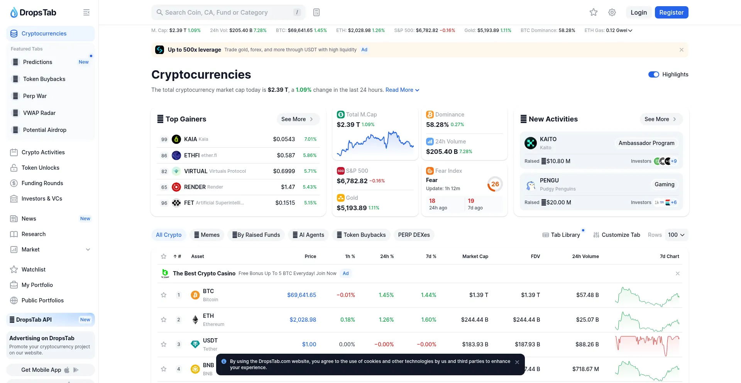The height and width of the screenshot is (383, 741).
Task: Select the All Crypto tab
Action: pyautogui.click(x=169, y=235)
